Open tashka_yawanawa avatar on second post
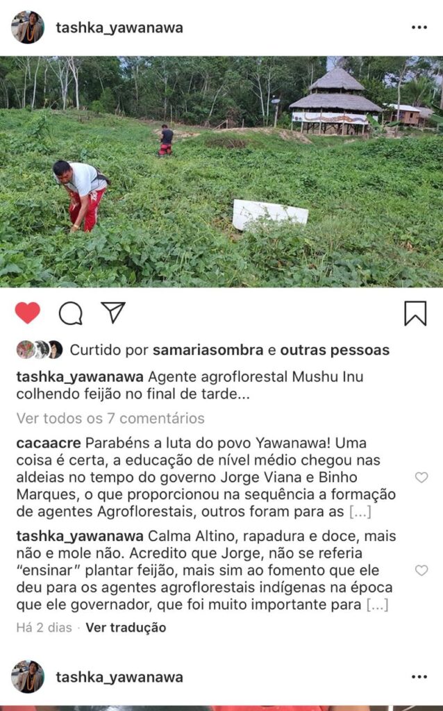 point(28,676)
